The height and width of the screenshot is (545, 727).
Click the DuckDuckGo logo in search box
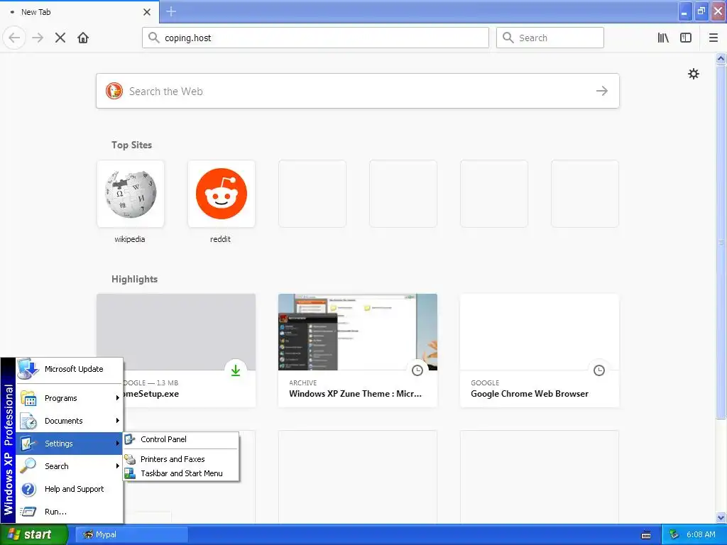click(x=114, y=91)
